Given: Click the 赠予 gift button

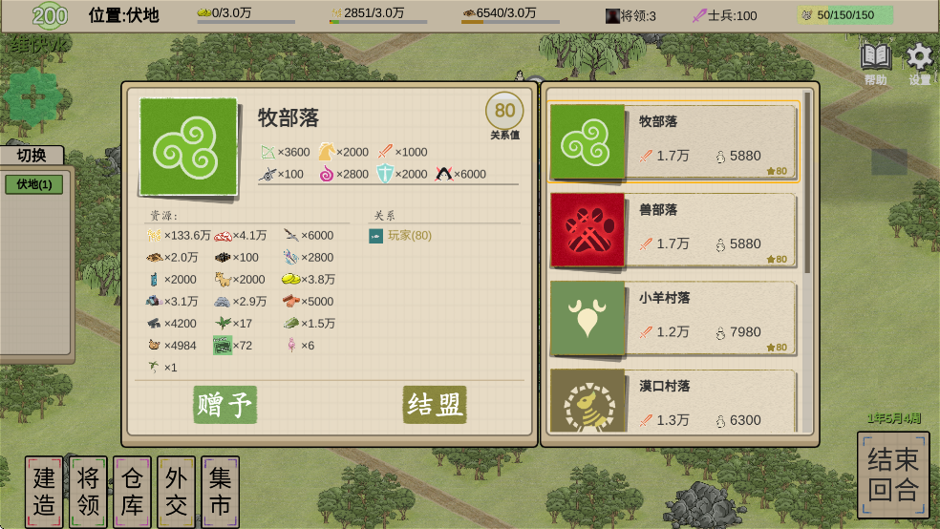Looking at the screenshot, I should 225,404.
